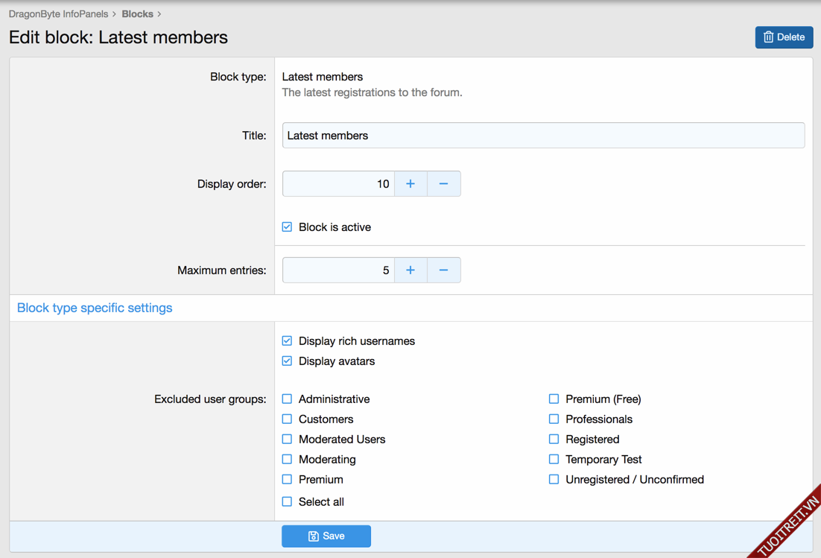This screenshot has width=821, height=558.
Task: Check the Premium (Free) group
Action: point(554,399)
